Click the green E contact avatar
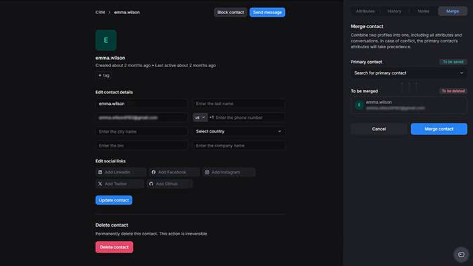Screen dimensions: 473x266 [106, 40]
